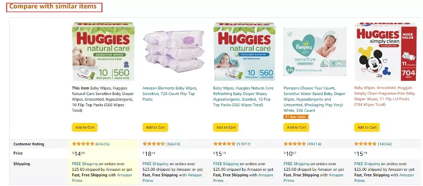Open the Huggies Simply Clean Fragrance-Free title link

384,97
